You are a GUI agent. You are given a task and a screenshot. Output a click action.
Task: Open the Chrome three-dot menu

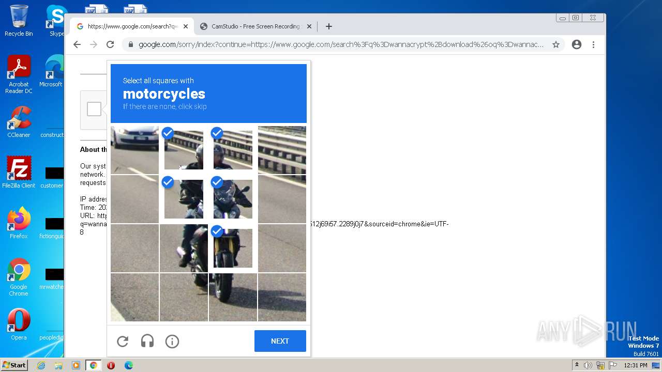594,44
